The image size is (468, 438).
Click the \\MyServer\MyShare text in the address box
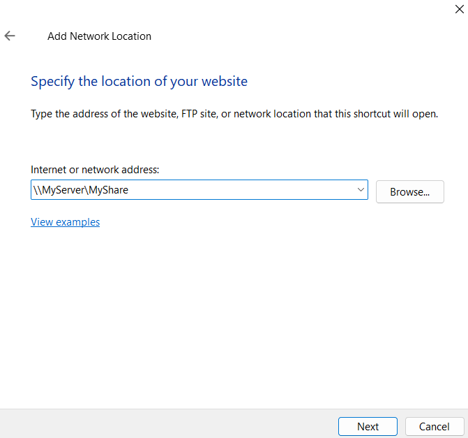click(81, 190)
